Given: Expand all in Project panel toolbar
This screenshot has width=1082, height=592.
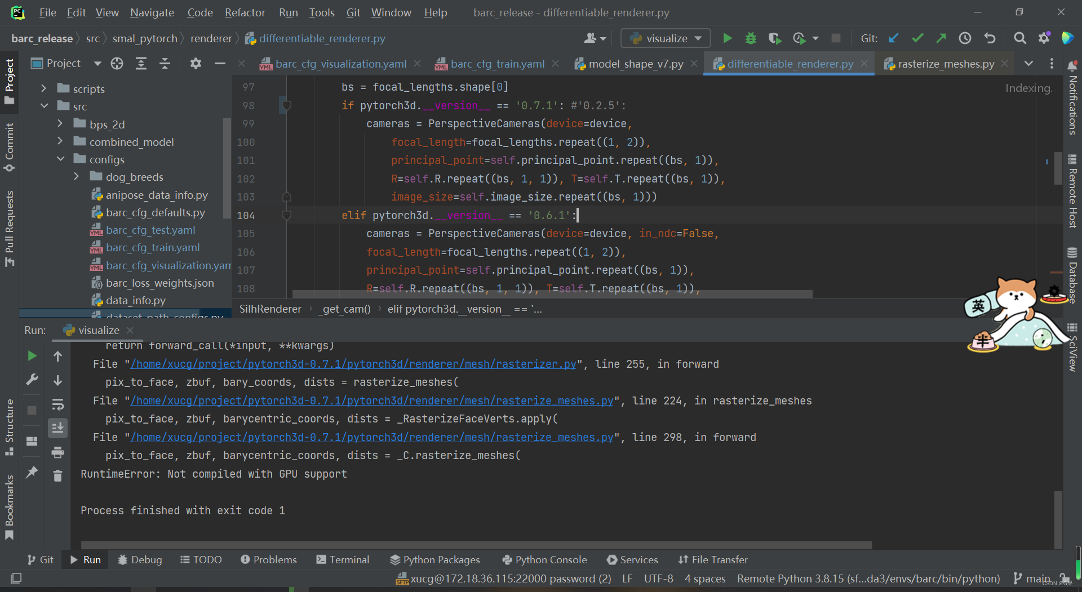Looking at the screenshot, I should click(x=141, y=64).
